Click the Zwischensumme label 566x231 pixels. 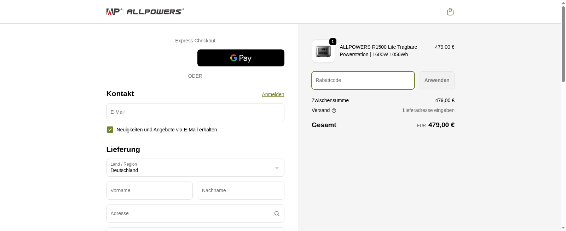coord(330,100)
